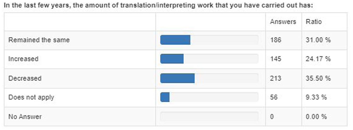Click the Remained the same row label
This screenshot has width=353, height=130.
[39, 40]
